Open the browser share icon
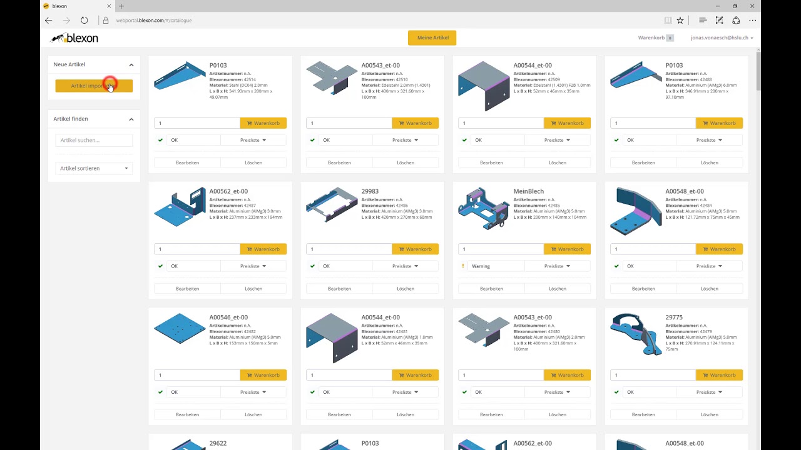This screenshot has height=450, width=801. click(x=736, y=20)
